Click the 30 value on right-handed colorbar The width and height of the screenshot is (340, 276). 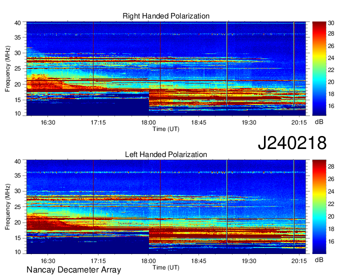click(331, 23)
